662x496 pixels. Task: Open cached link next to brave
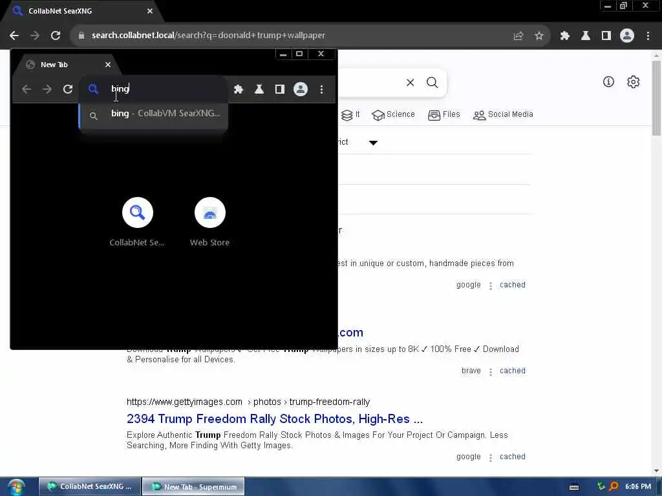click(x=513, y=371)
